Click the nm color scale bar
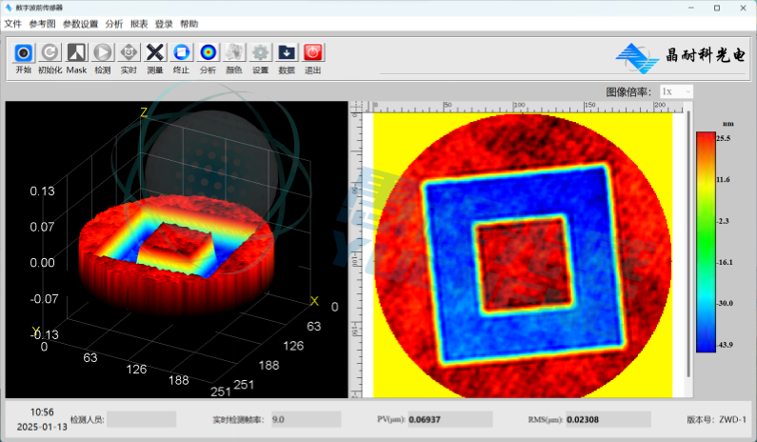This screenshot has height=442, width=757. pyautogui.click(x=706, y=241)
